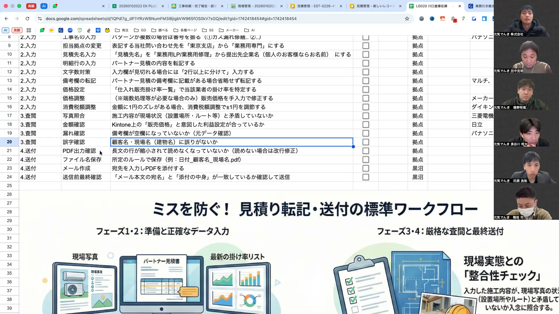The width and height of the screenshot is (559, 314).
Task: Open the 調べる bookmarks folder
Action: [x=160, y=30]
